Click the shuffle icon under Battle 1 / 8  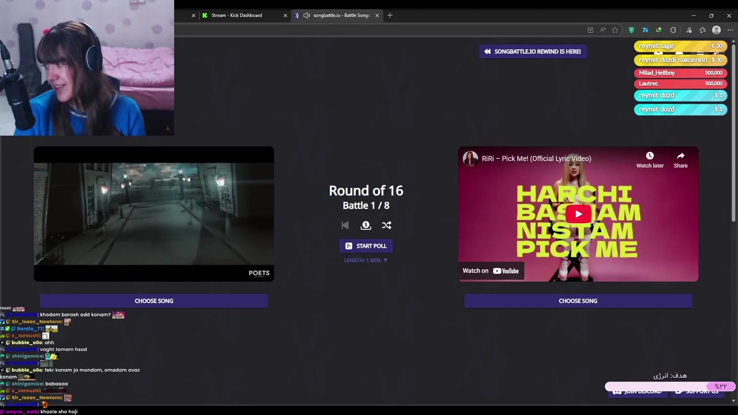[386, 225]
